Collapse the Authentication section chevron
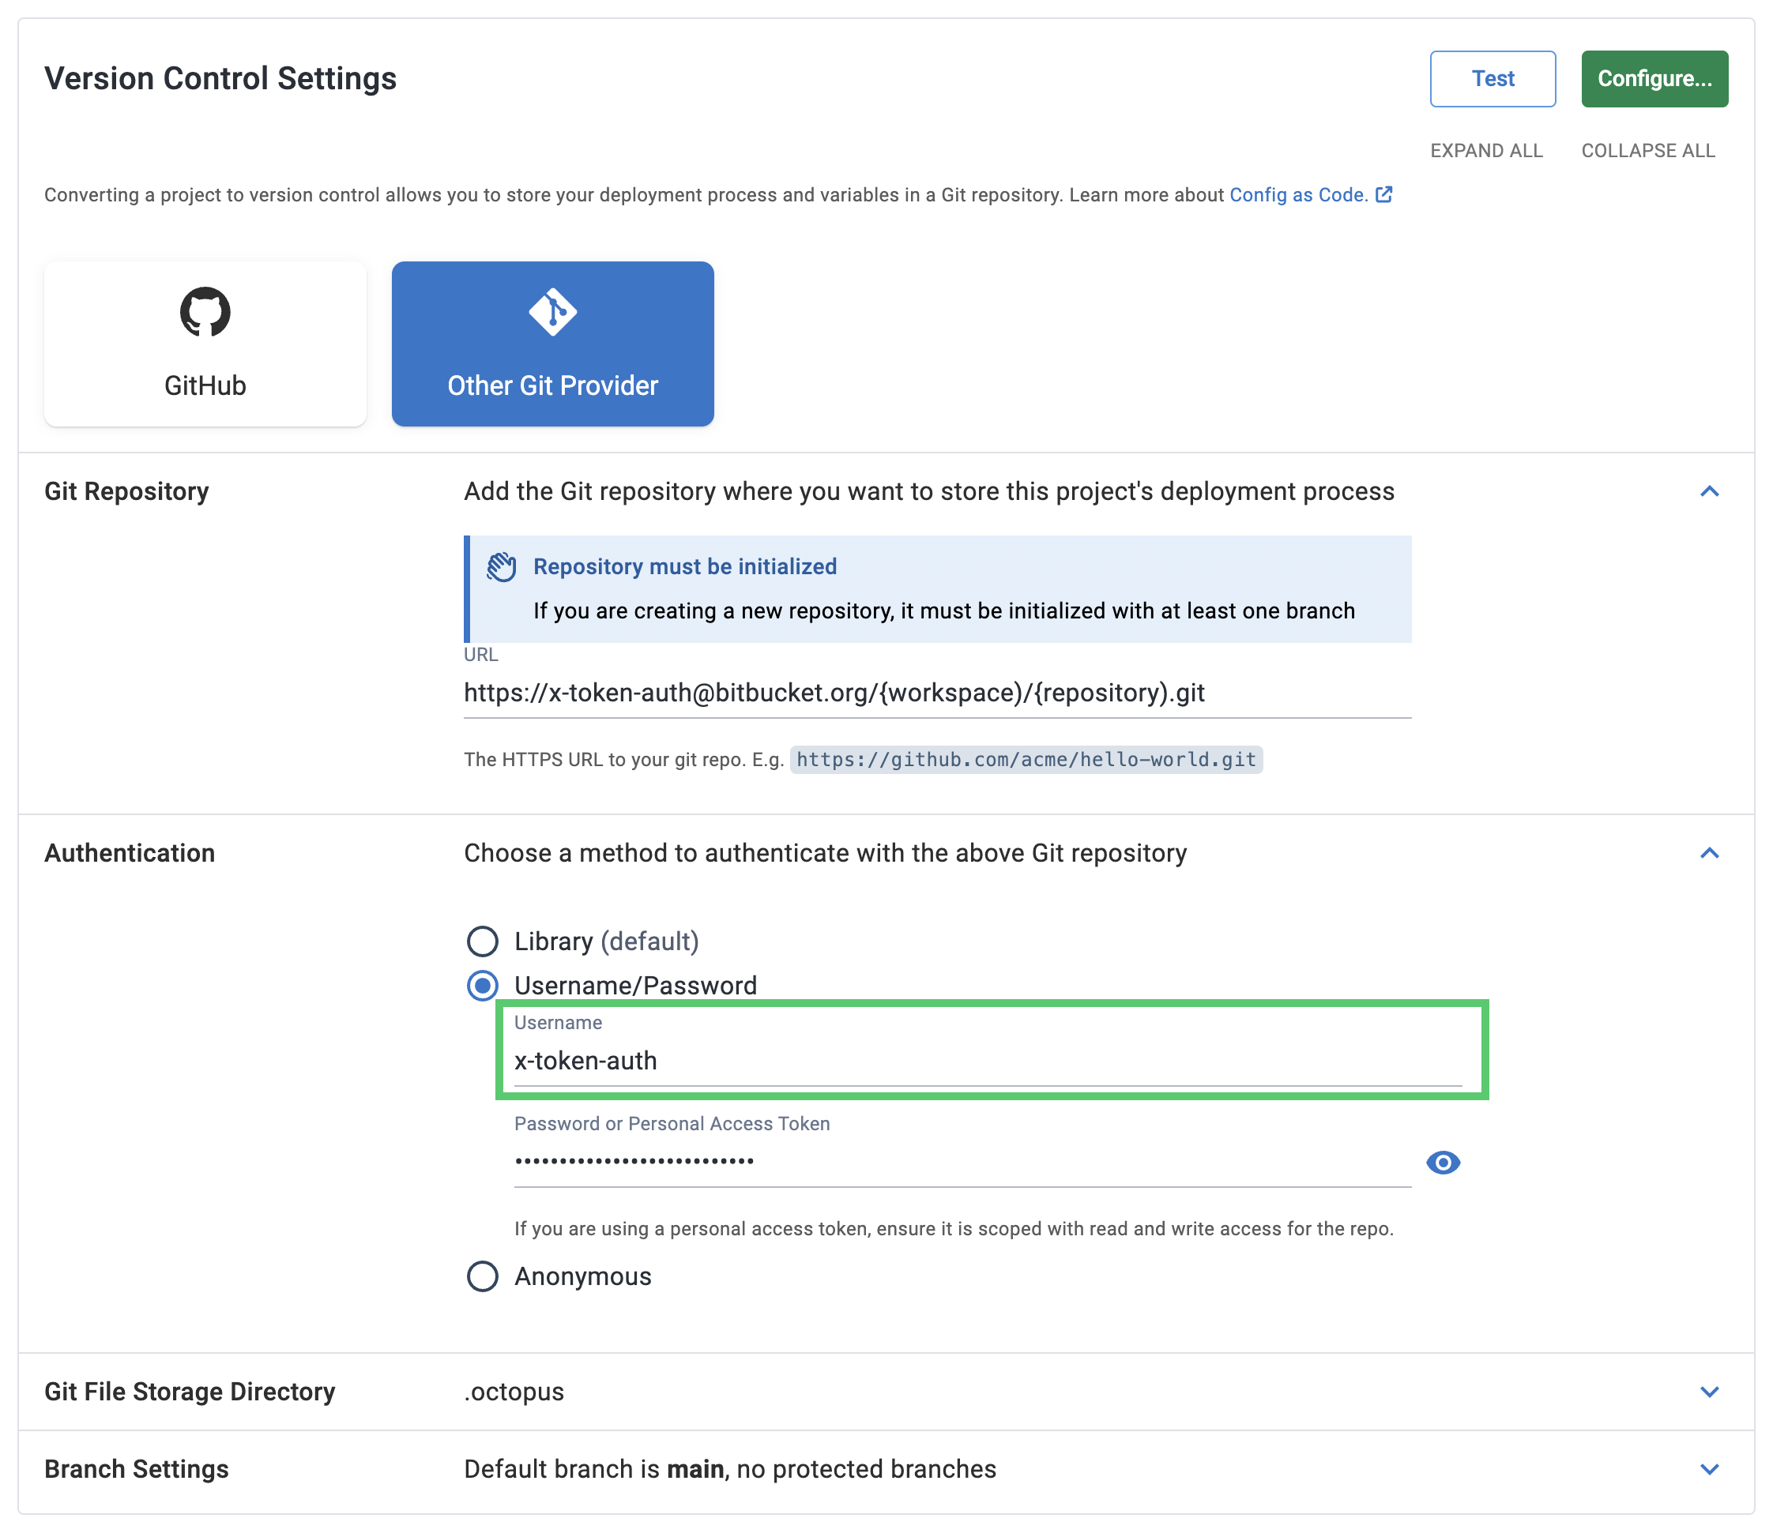The image size is (1773, 1537). pyautogui.click(x=1709, y=854)
